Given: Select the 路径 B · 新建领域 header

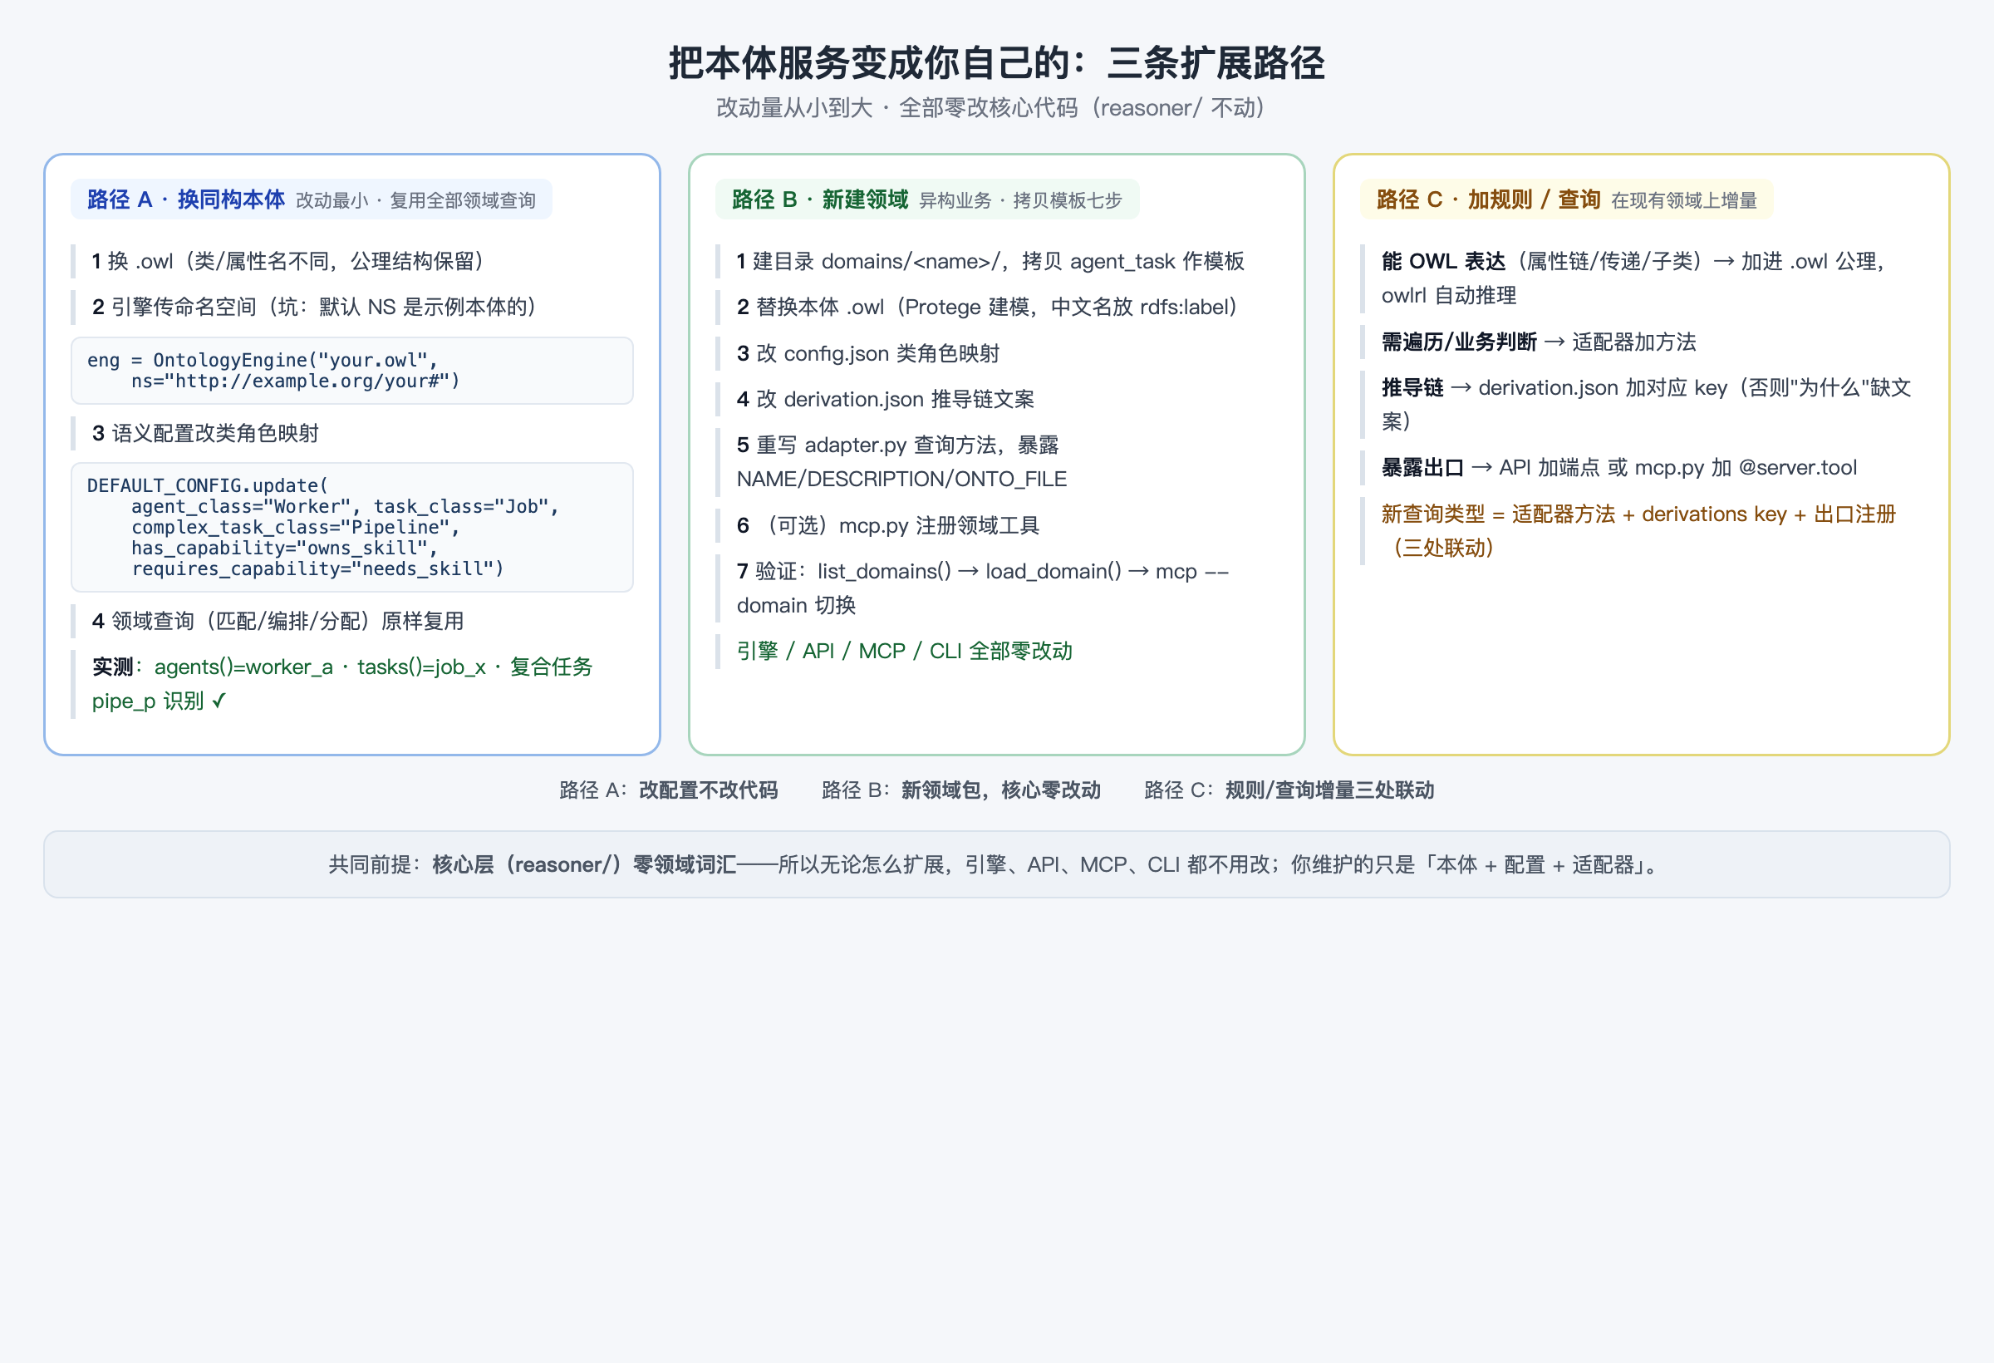Looking at the screenshot, I should tap(926, 199).
